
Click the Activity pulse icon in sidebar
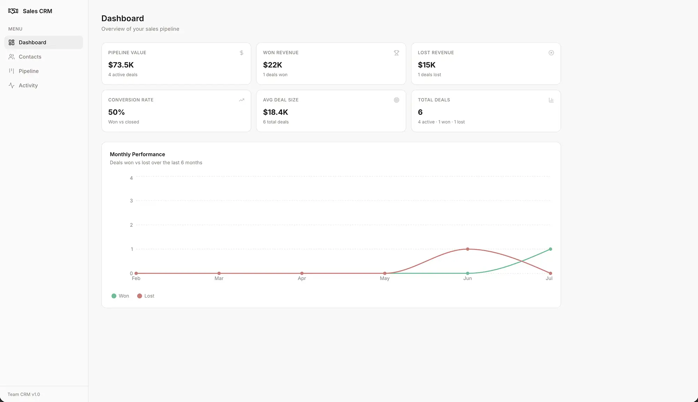(12, 85)
